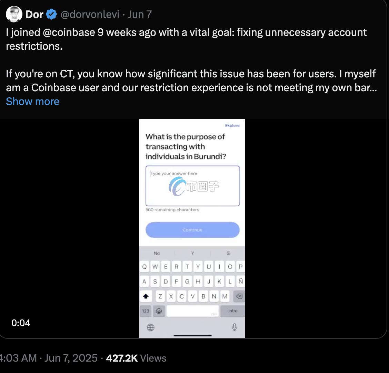The width and height of the screenshot is (389, 373).
Task: Click the 'Type your answer here' field
Action: pos(192,186)
